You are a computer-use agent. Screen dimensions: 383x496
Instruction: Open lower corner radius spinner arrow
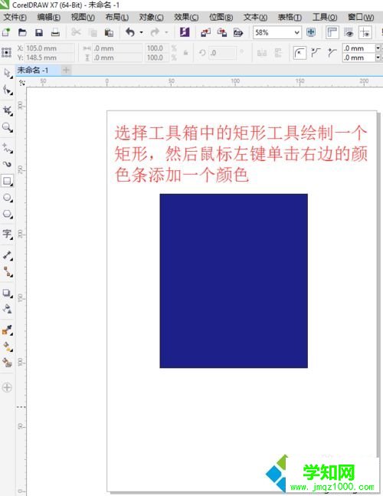378,57
